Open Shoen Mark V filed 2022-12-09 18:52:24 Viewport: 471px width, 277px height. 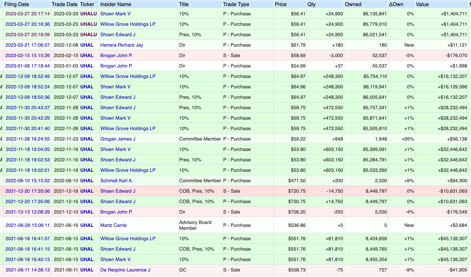(x=115, y=87)
